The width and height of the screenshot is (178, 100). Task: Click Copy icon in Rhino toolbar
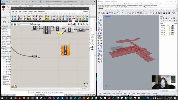115,13
